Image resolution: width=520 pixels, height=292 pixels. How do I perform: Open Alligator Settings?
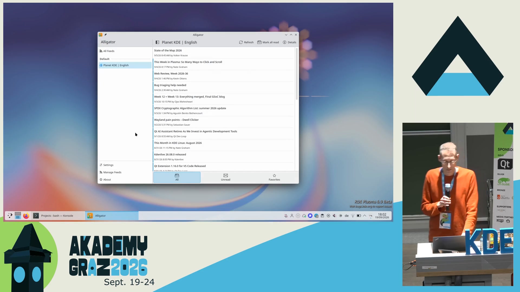click(x=125, y=165)
